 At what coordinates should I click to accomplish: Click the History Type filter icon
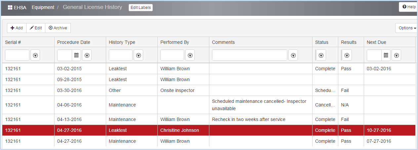(139, 55)
